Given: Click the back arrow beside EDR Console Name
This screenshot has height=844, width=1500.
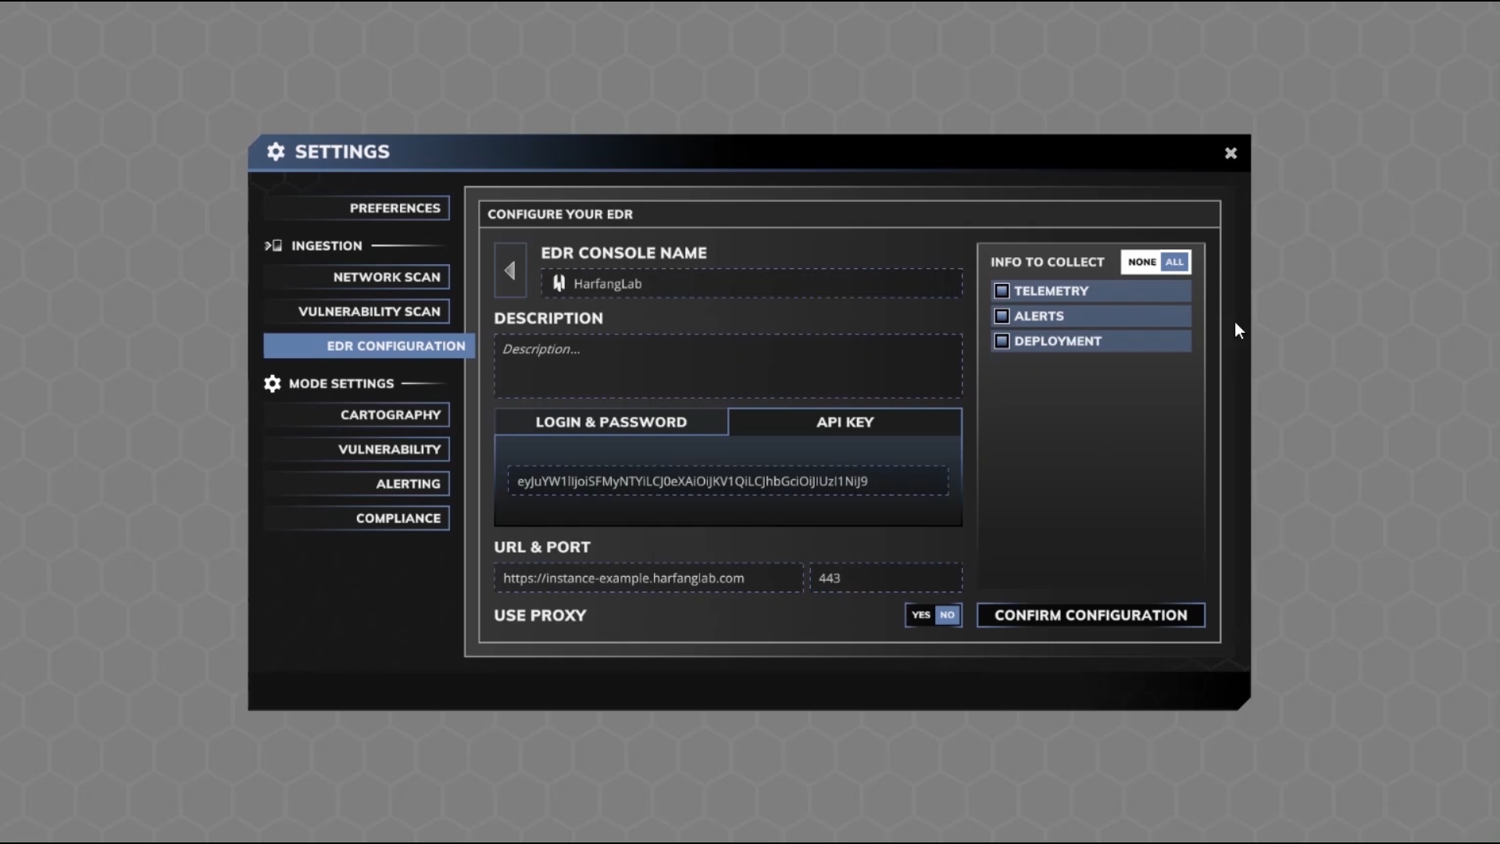Looking at the screenshot, I should [x=510, y=270].
